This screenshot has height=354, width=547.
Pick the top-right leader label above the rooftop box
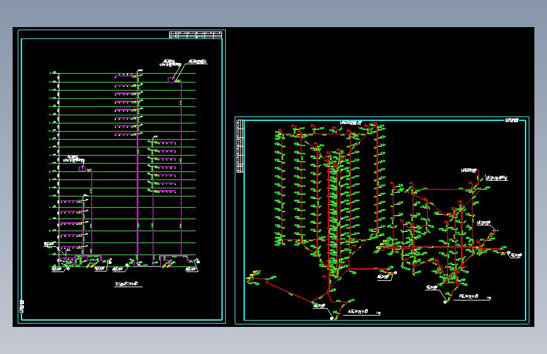point(198,62)
